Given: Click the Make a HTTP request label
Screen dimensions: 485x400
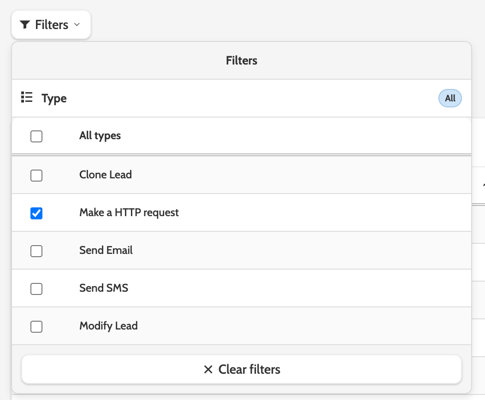Looking at the screenshot, I should click(x=129, y=213).
